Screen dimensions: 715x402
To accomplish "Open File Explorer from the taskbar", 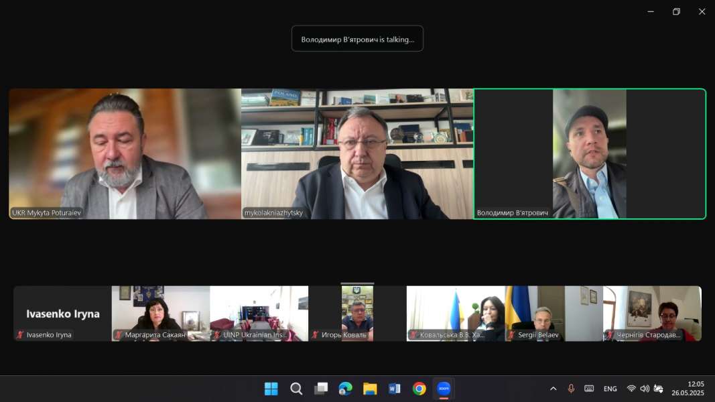I will pyautogui.click(x=370, y=389).
